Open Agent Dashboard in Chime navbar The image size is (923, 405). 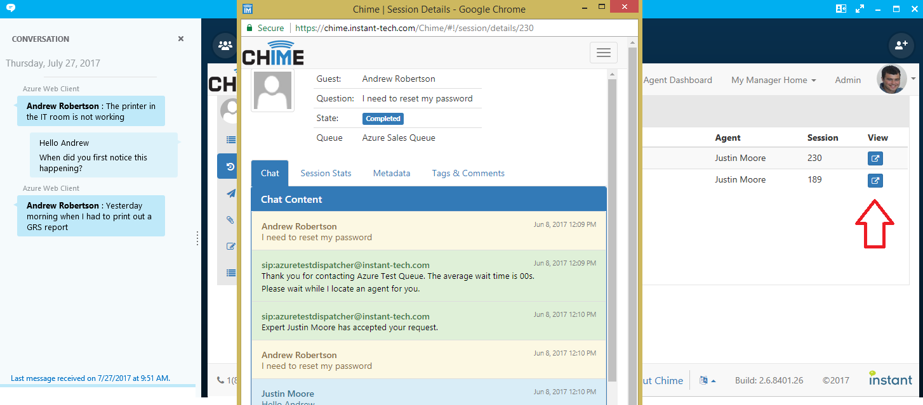(x=677, y=80)
